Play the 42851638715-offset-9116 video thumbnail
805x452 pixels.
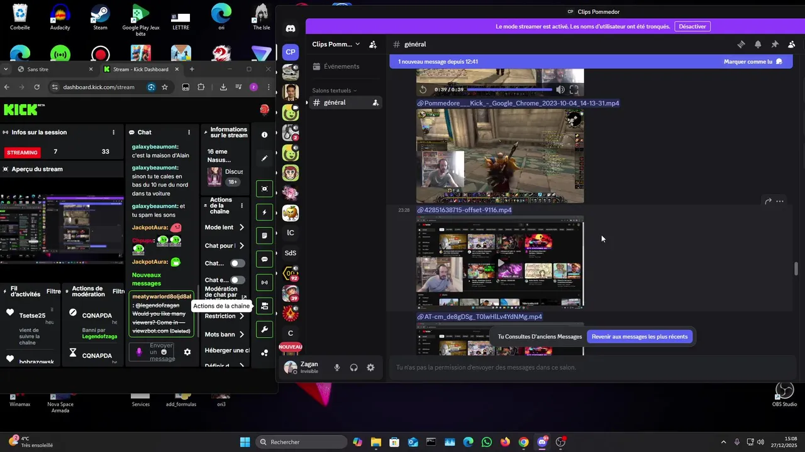pos(500,263)
